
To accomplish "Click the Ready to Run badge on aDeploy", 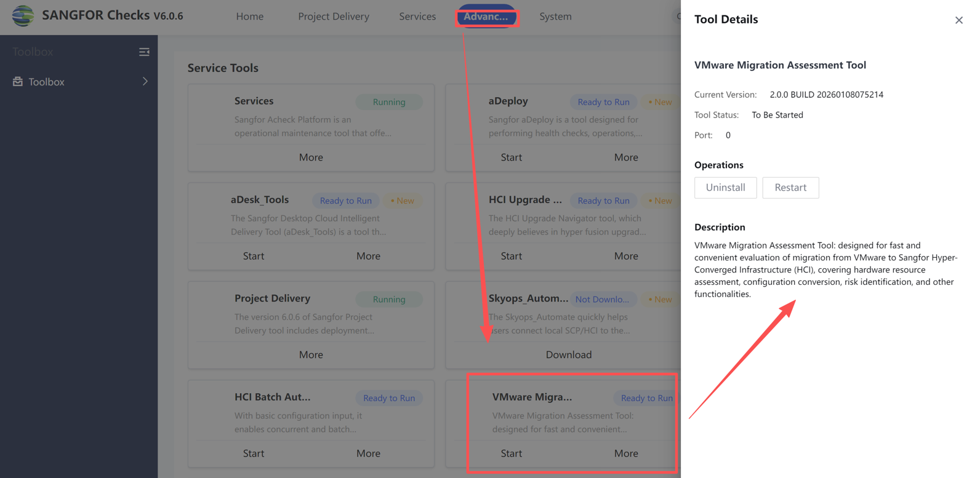I will 603,102.
